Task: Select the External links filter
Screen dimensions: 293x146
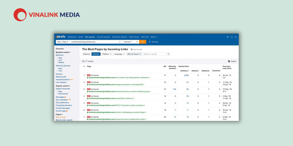Action: pyautogui.click(x=87, y=54)
